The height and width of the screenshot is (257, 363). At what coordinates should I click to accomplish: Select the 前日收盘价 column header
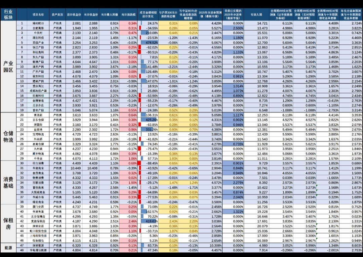[x=74, y=14]
